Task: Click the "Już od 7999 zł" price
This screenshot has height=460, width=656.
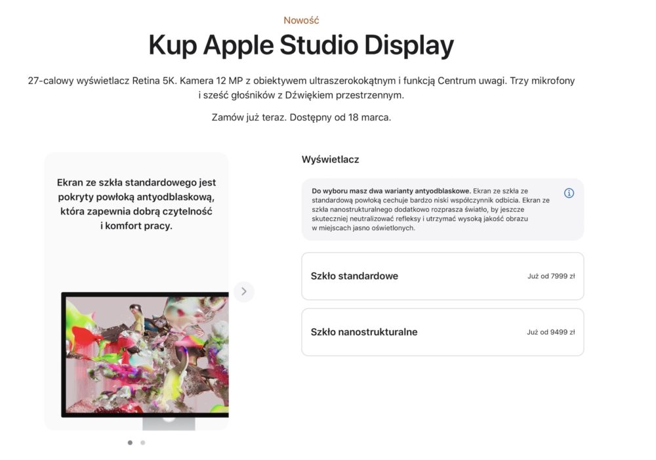Action: pyautogui.click(x=551, y=276)
